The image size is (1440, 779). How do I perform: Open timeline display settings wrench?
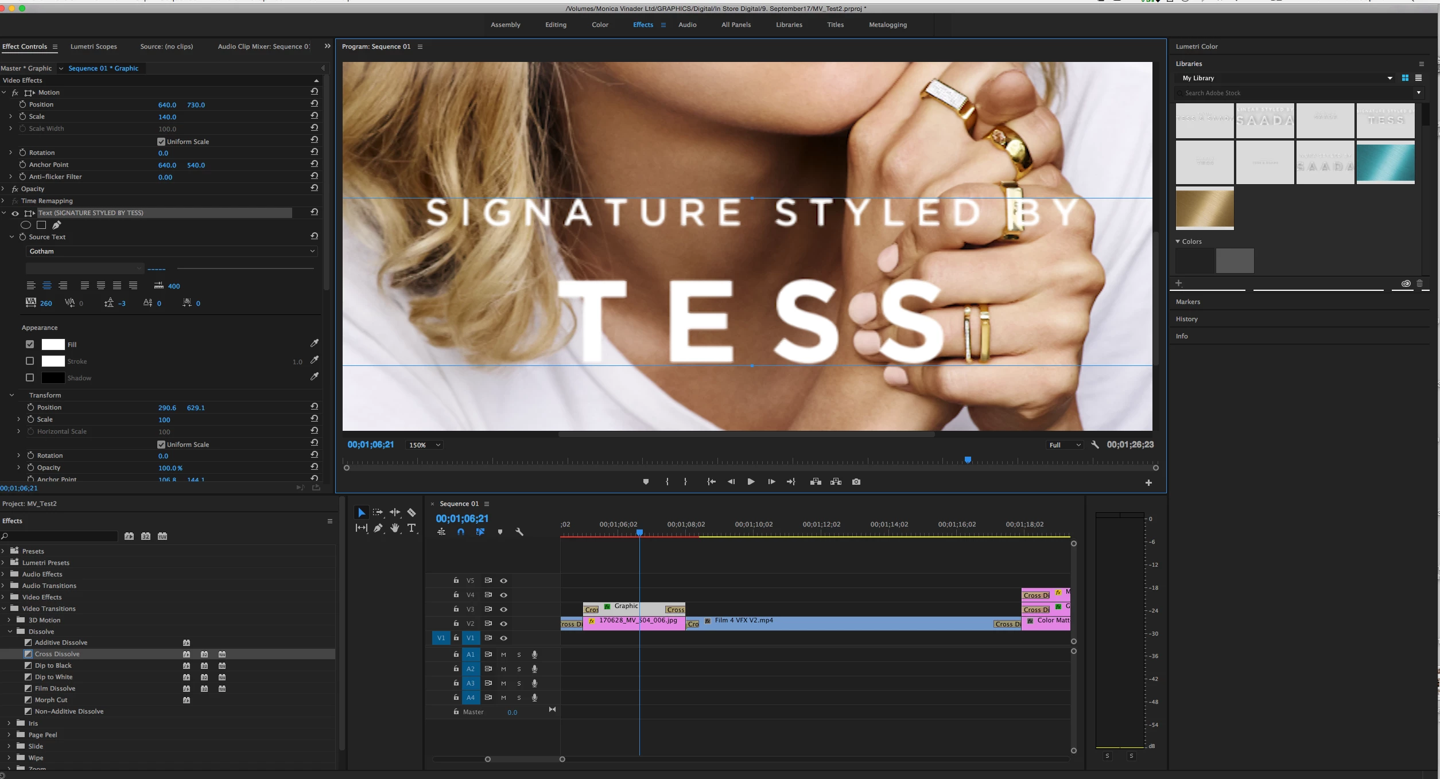pos(519,532)
